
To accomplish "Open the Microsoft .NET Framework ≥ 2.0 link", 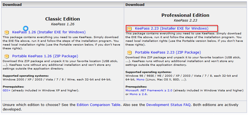I will (x=149, y=91).
